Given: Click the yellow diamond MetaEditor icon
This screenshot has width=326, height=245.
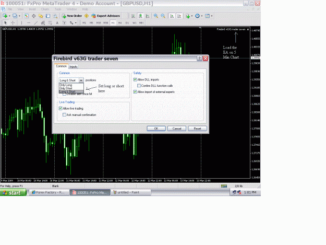Looking at the screenshot, I should [87, 16].
